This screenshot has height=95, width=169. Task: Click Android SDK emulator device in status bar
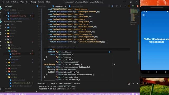tap(112, 94)
